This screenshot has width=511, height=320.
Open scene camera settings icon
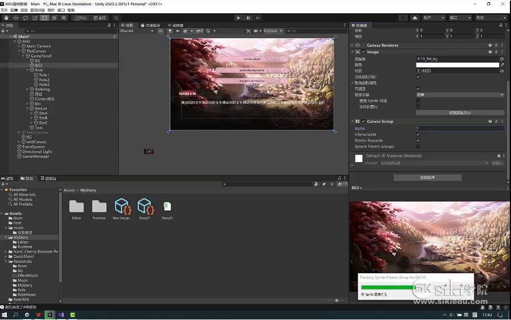(257, 31)
